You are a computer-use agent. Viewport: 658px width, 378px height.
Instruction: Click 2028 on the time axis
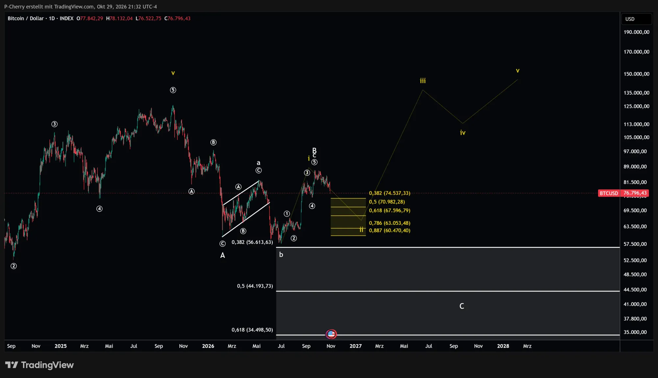pos(503,346)
